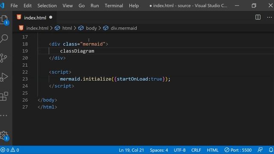Click Ln 19, Col 21 to go to line
The image size is (274, 154).
click(x=131, y=150)
